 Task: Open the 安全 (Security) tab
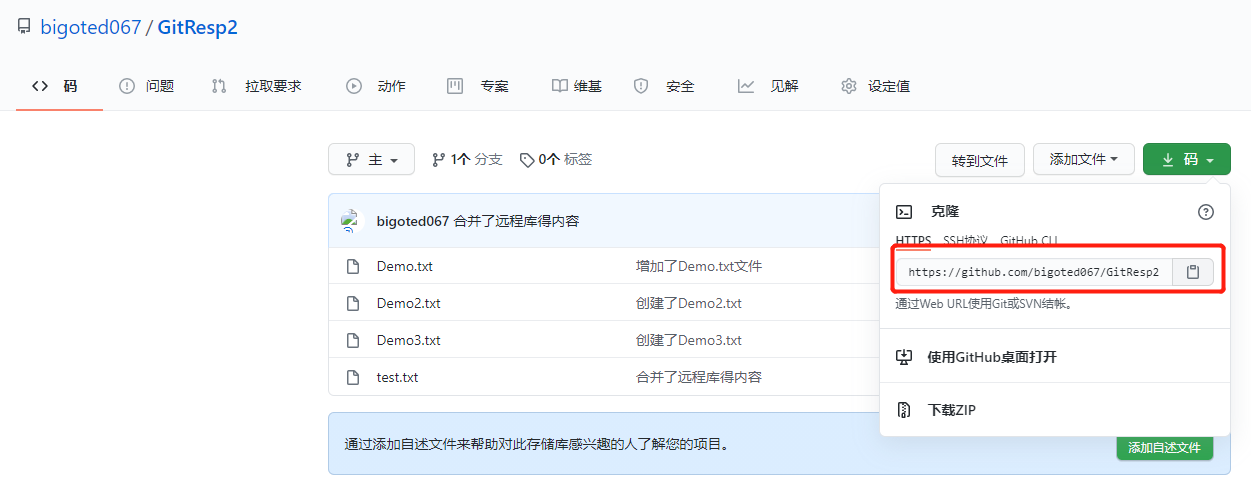(x=664, y=86)
